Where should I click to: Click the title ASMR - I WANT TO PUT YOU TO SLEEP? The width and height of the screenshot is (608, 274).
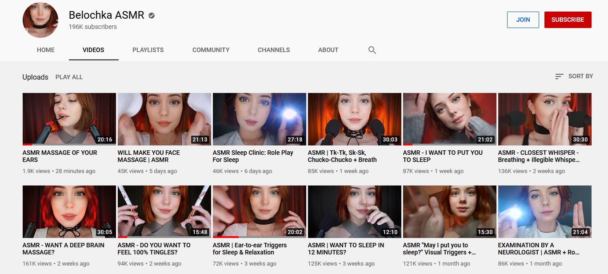coord(443,156)
